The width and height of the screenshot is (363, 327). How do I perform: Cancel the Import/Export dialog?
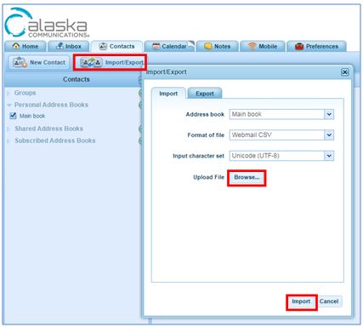tap(329, 301)
